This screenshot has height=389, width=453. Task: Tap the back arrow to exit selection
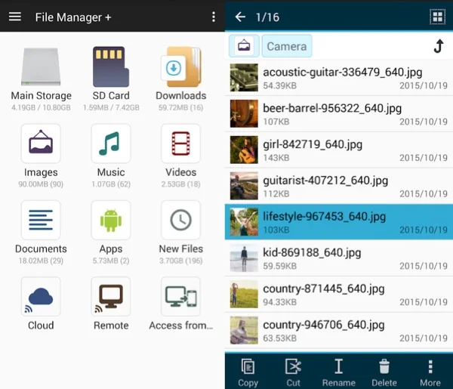240,17
